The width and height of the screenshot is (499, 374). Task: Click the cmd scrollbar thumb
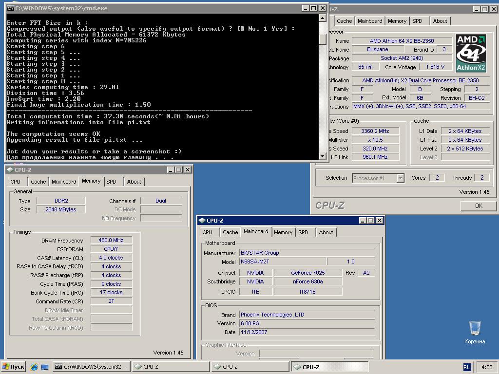coord(323,39)
